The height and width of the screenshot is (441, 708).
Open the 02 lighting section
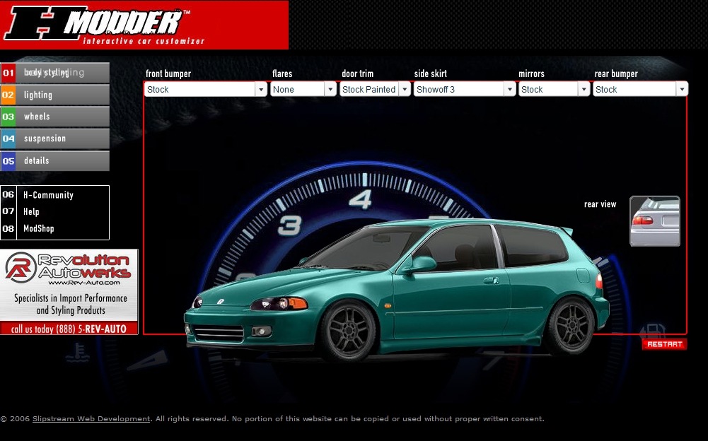[55, 95]
